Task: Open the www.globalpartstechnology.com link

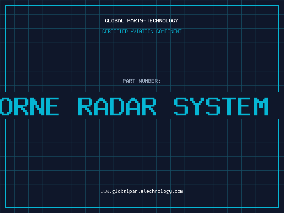Action: [x=142, y=191]
